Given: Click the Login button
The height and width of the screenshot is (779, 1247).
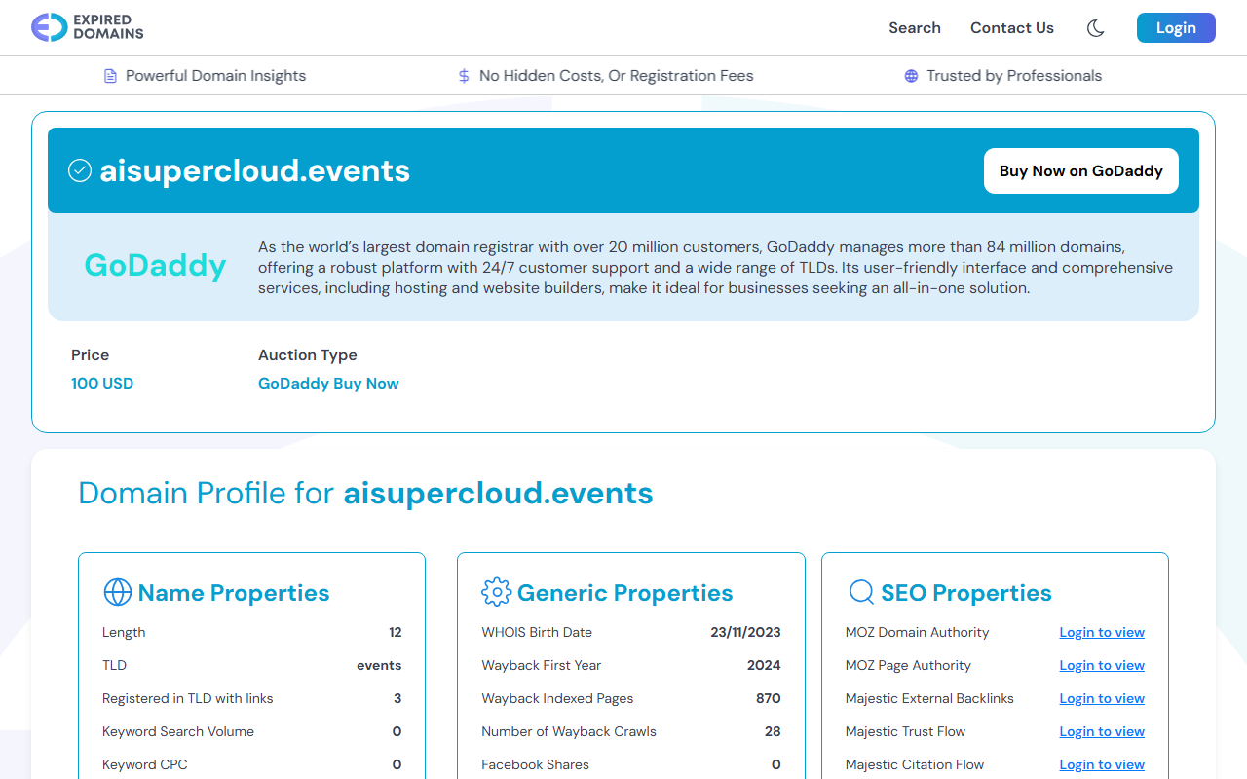Looking at the screenshot, I should [x=1176, y=28].
